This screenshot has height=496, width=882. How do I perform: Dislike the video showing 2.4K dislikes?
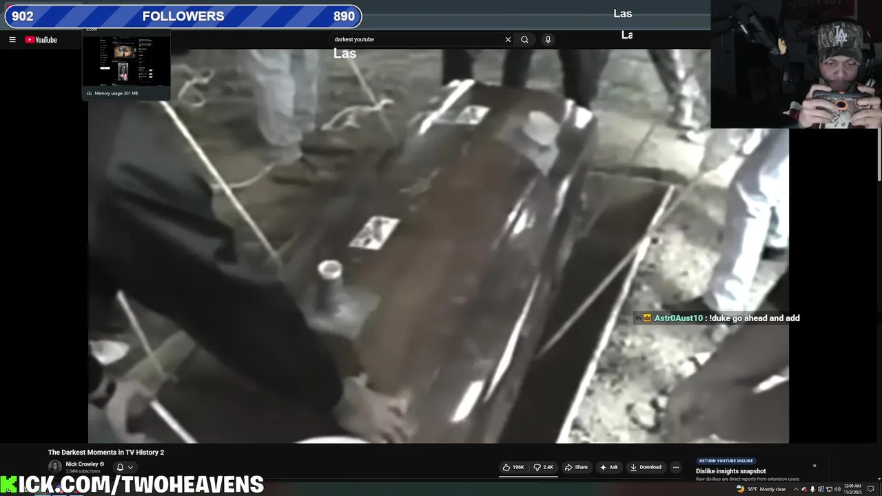544,467
